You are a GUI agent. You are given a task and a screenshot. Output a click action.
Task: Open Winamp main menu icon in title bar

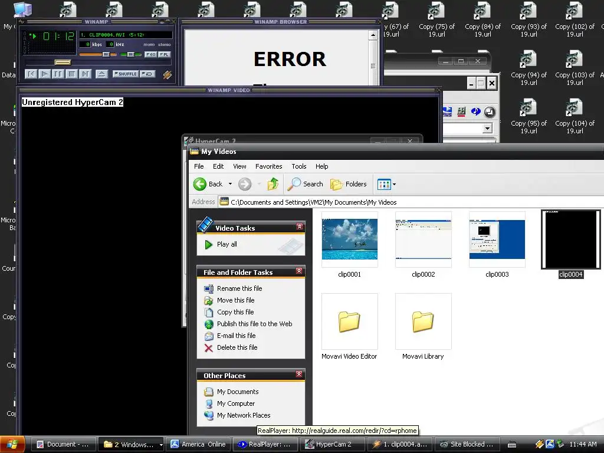point(22,22)
